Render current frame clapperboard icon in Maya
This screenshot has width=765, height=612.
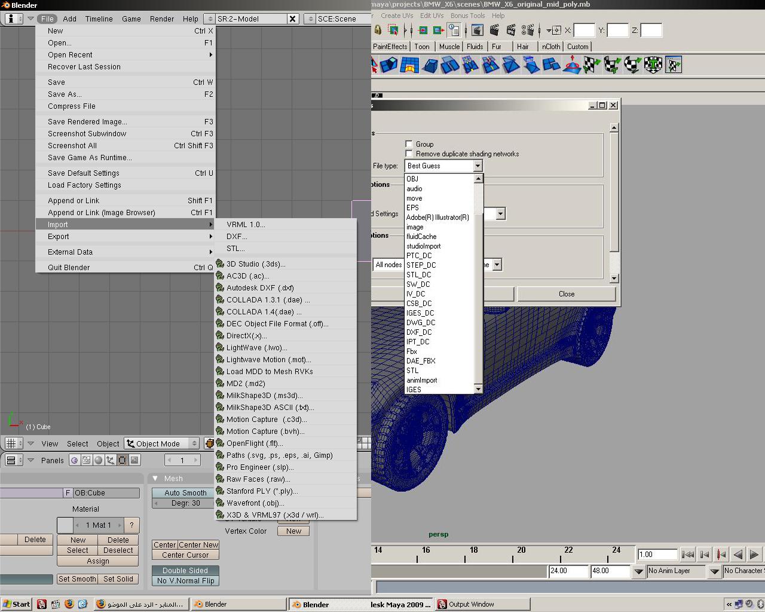coord(494,30)
